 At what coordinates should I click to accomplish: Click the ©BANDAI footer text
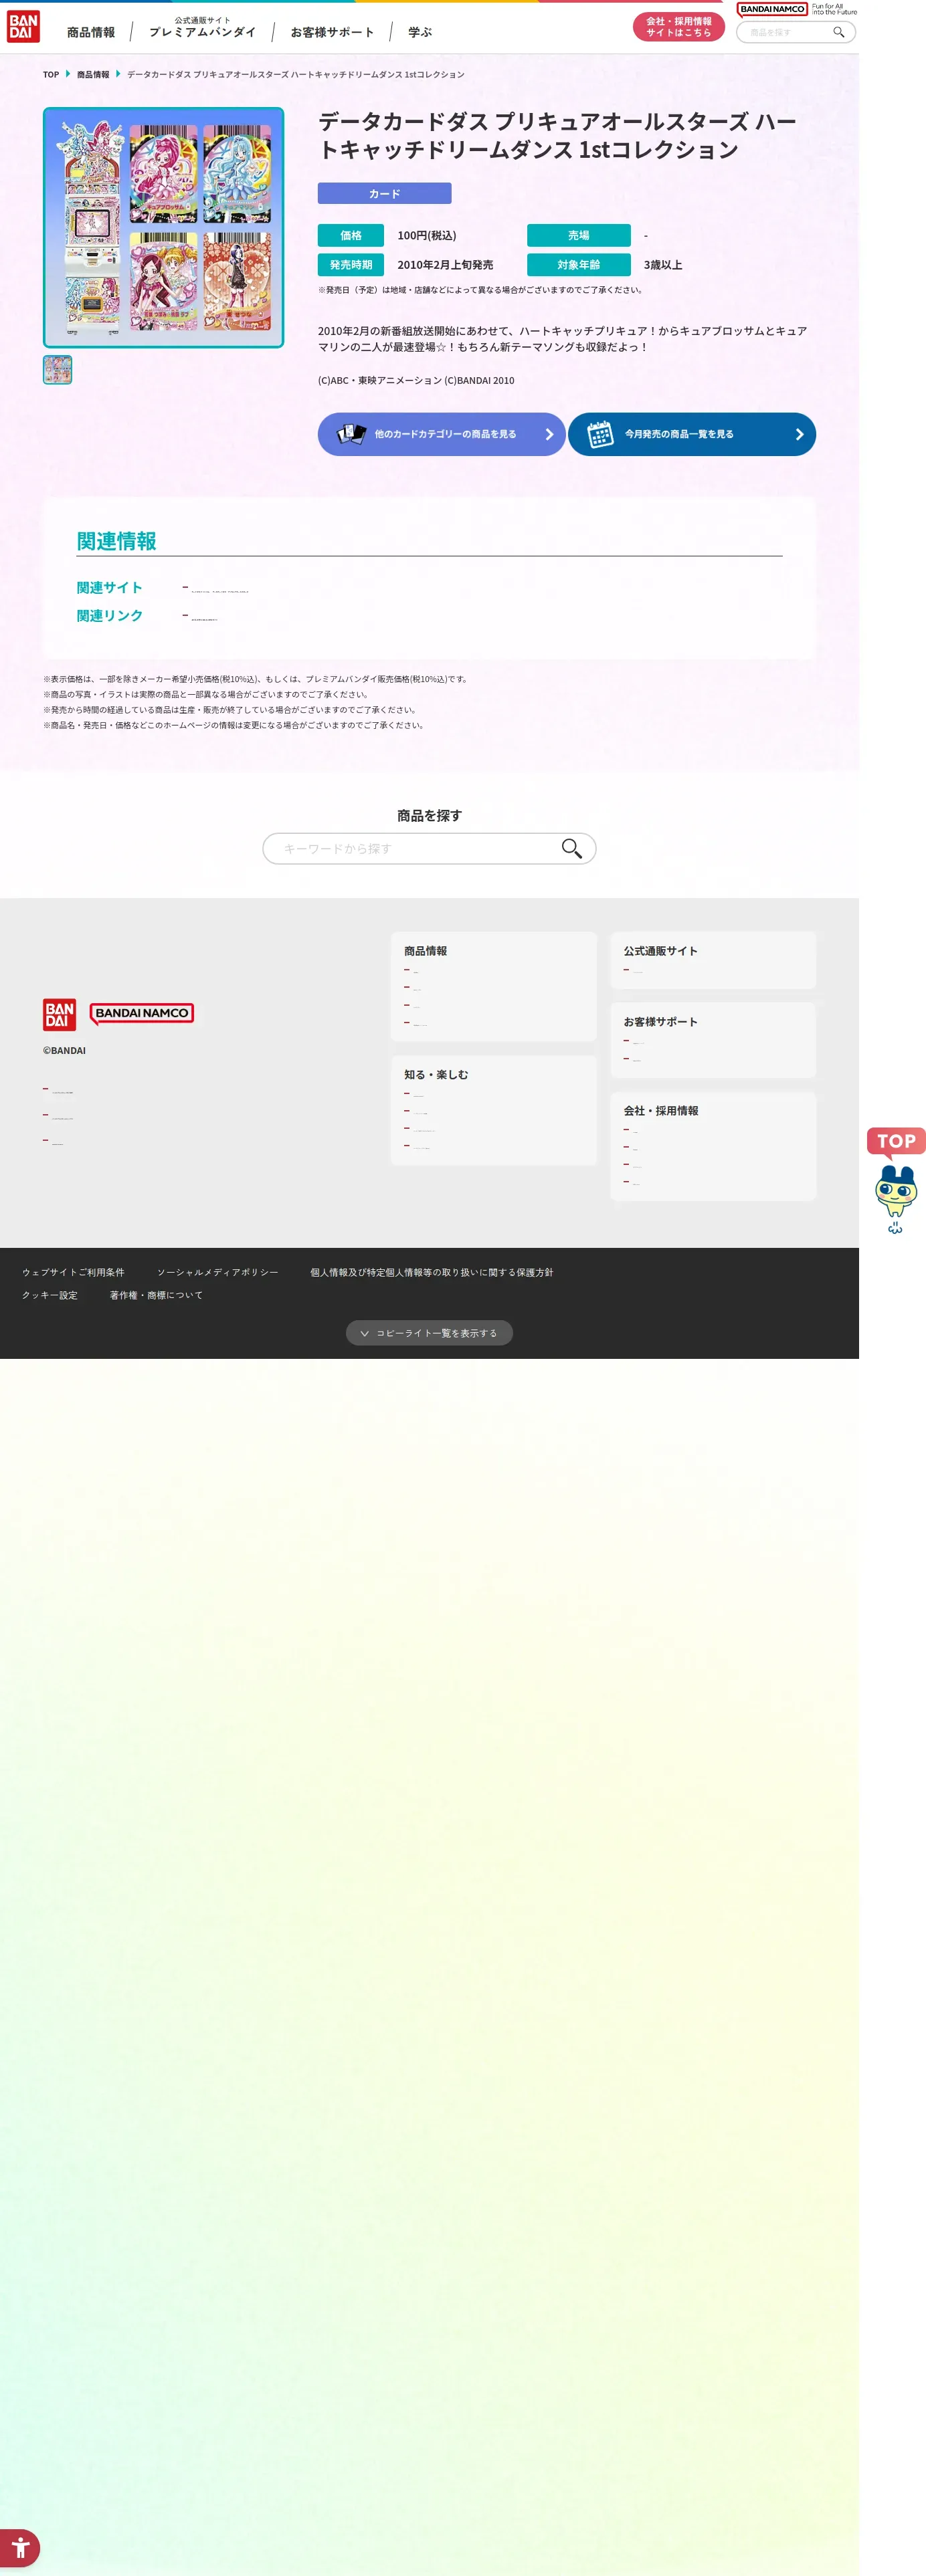64,1051
